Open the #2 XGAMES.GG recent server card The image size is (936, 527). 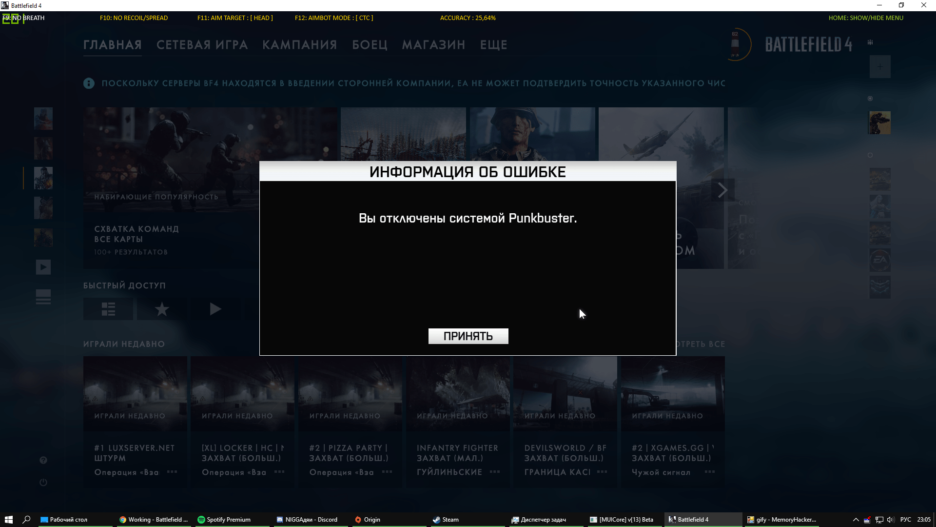tap(673, 422)
